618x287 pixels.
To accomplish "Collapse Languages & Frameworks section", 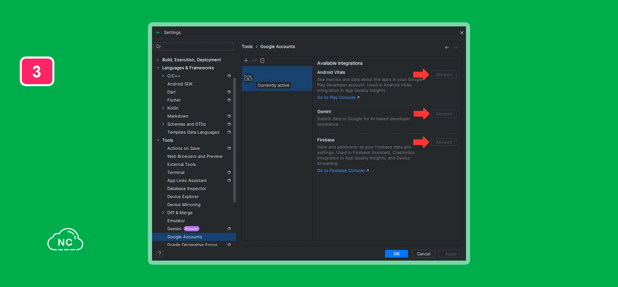I will [x=158, y=68].
